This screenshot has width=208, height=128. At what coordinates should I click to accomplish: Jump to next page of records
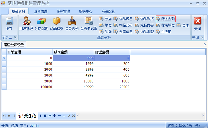click(x=45, y=116)
